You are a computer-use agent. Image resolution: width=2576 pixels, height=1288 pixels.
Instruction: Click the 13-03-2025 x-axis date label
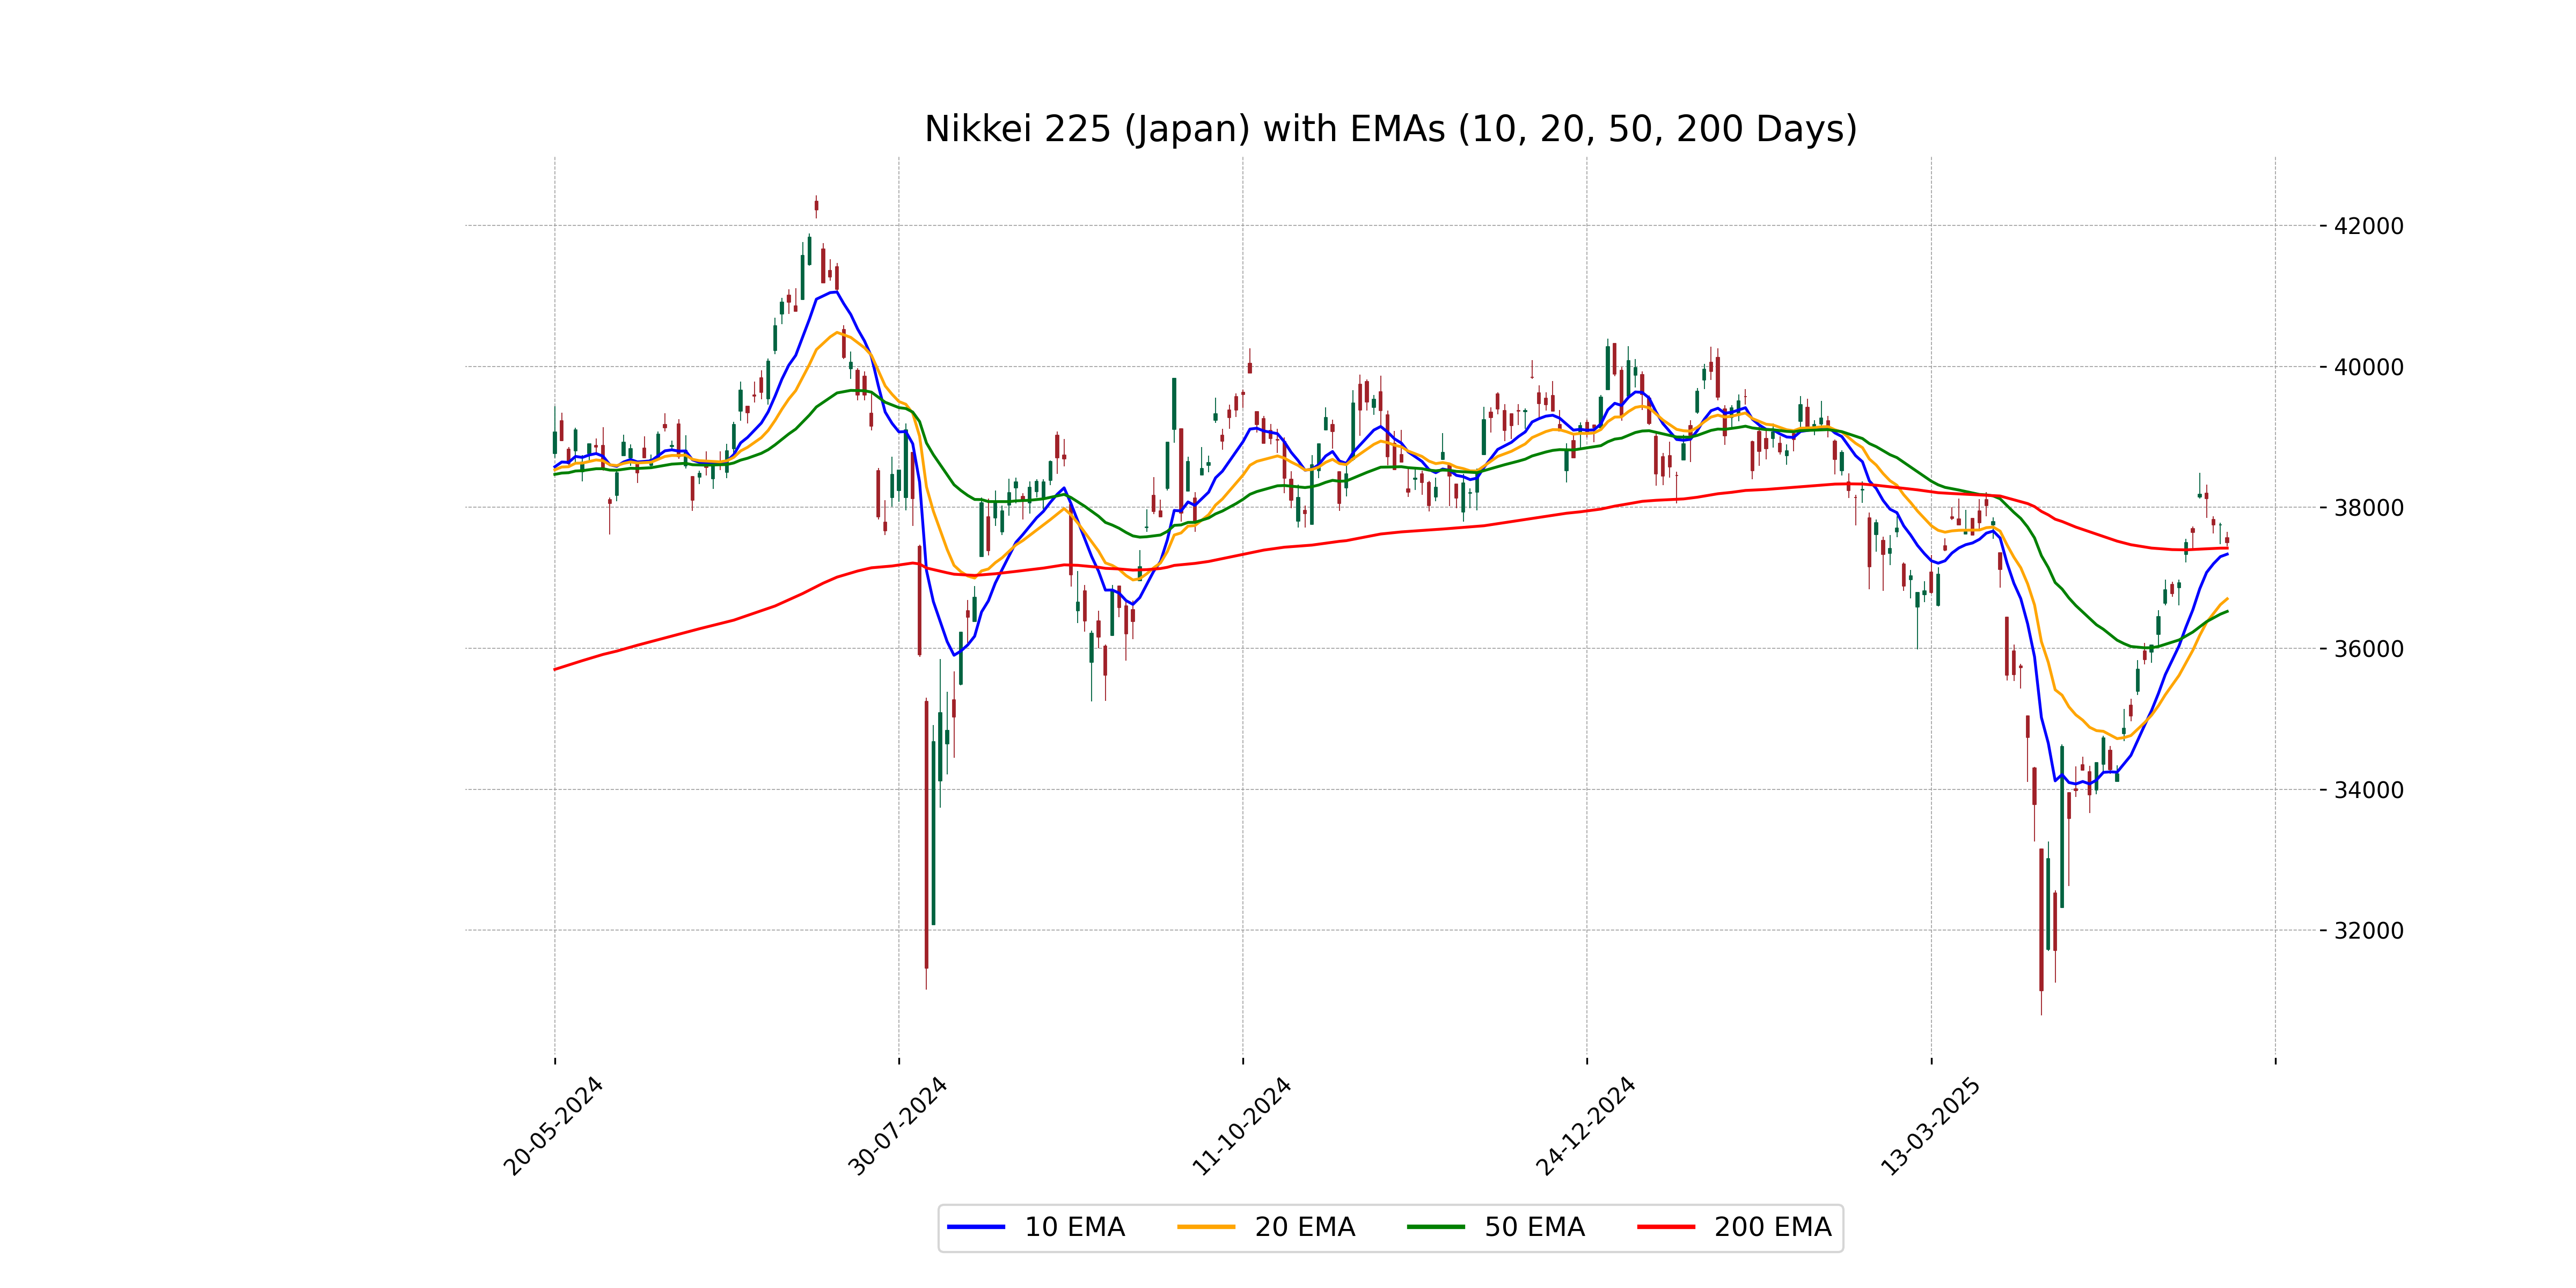1930,1126
